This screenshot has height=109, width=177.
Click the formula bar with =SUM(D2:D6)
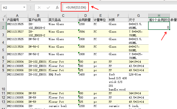tap(120, 8)
